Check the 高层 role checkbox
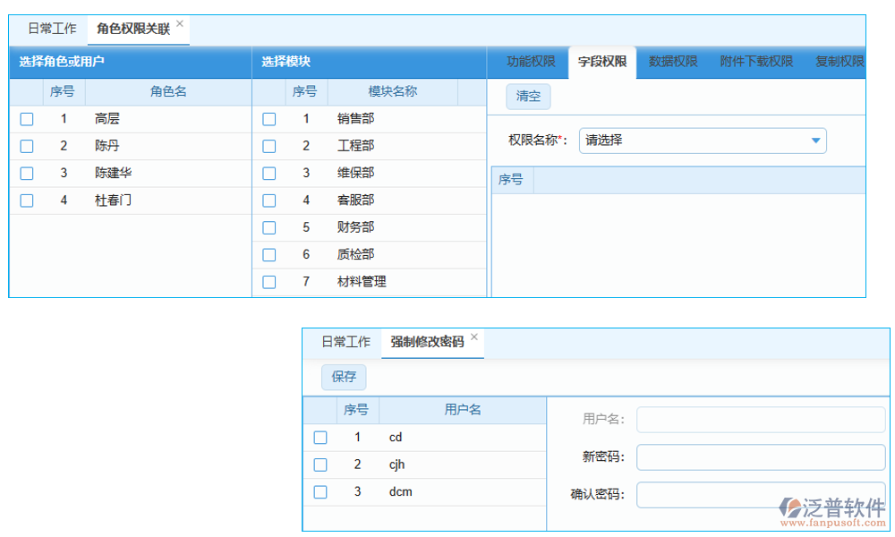This screenshot has width=895, height=537. 26,118
